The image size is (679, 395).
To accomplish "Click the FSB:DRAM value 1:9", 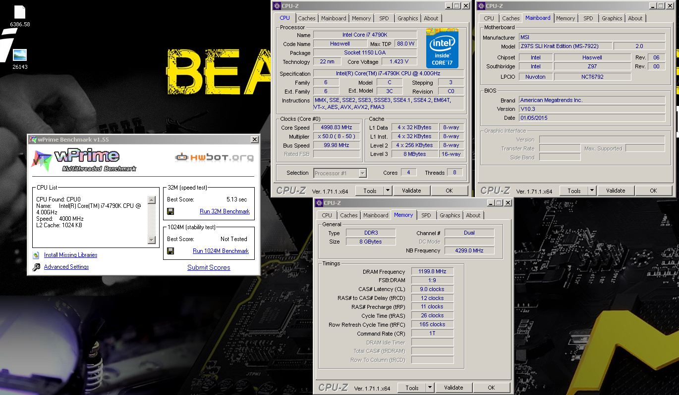I will [432, 280].
